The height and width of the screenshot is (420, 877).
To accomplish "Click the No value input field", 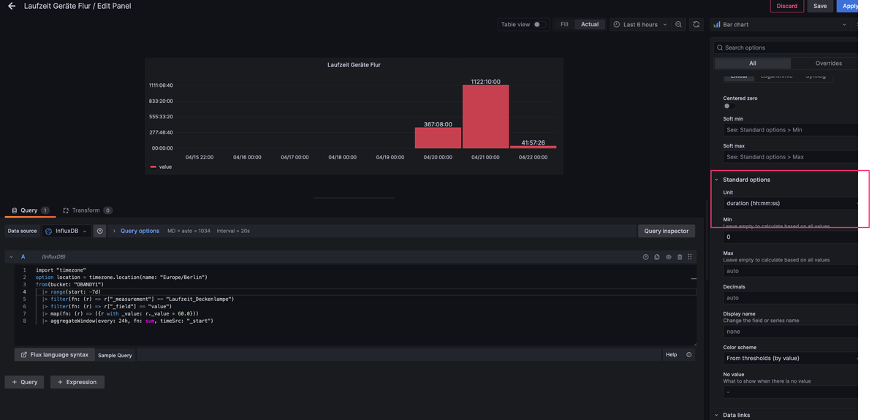I will [x=790, y=392].
